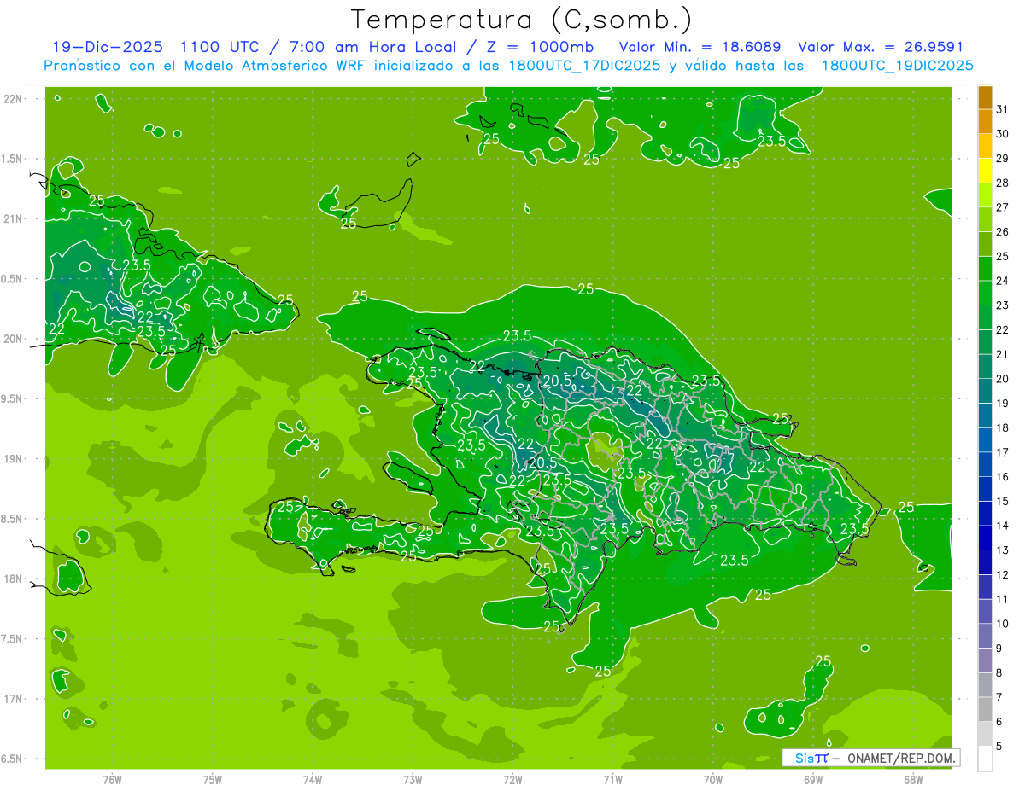Click the SisTT ONAMET/REP.DOM. logo box

coord(870,758)
